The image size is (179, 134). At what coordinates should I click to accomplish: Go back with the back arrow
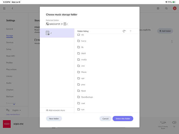click(12, 8)
